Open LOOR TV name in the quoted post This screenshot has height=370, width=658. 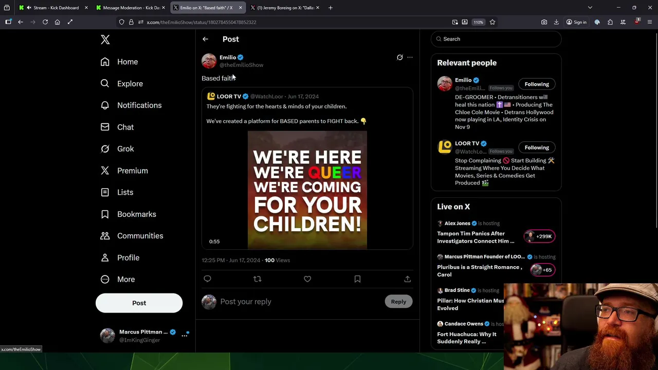pos(229,96)
